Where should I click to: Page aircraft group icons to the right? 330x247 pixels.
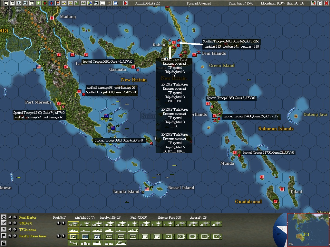pyautogui.click(x=63, y=223)
